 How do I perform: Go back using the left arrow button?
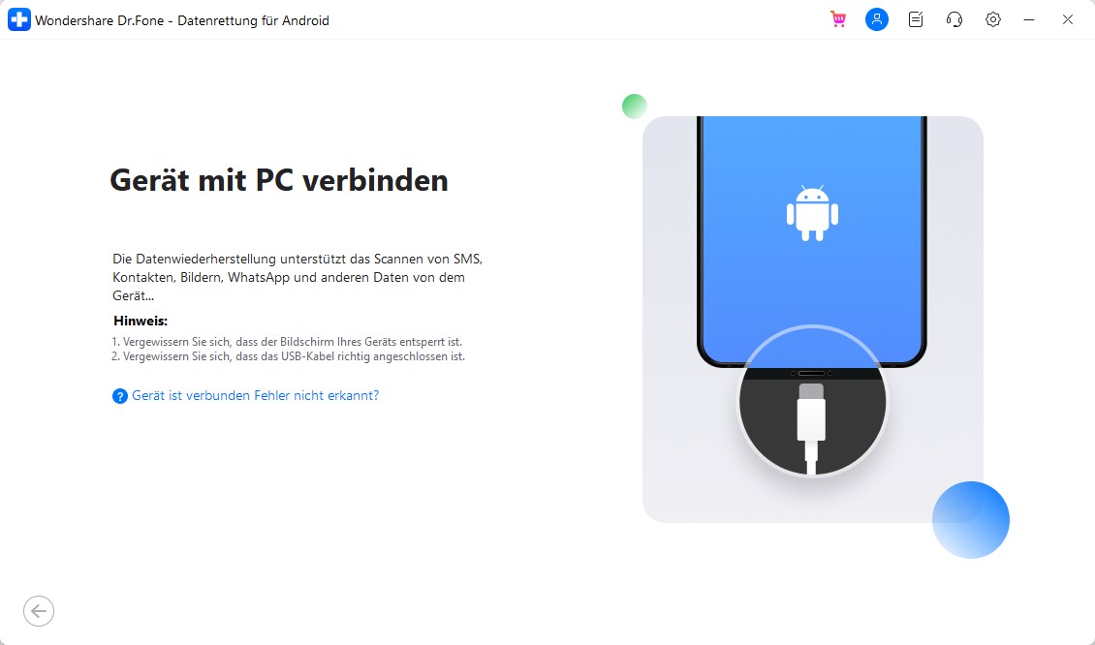[x=39, y=611]
